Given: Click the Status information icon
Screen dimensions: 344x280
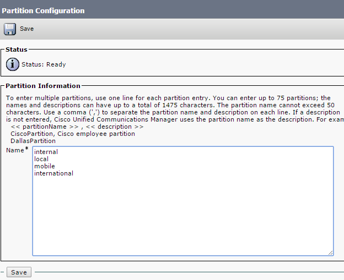Looking at the screenshot, I should pos(13,64).
